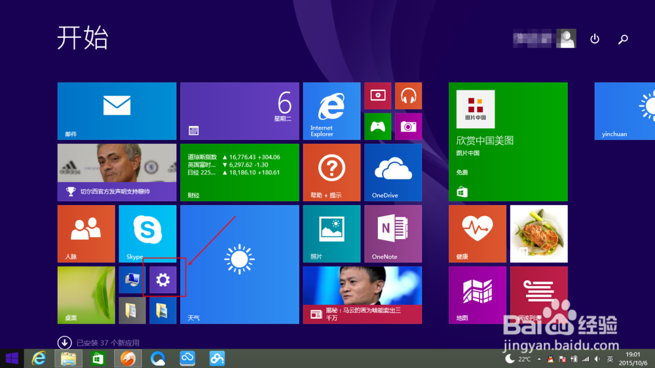Open the large Weather (天气) tile
The width and height of the screenshot is (655, 368).
(240, 265)
